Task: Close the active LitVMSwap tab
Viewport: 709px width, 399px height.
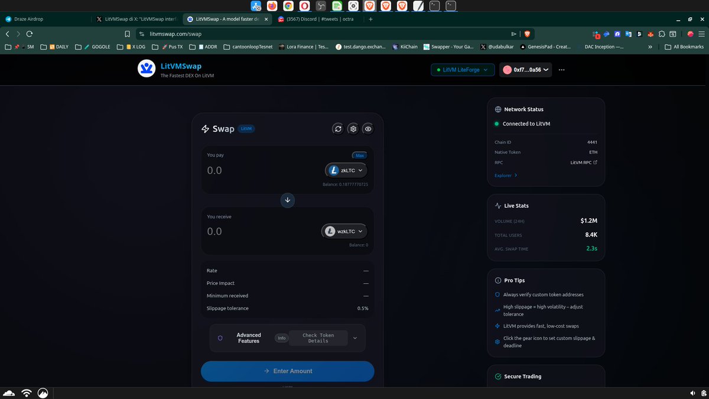Action: click(266, 19)
